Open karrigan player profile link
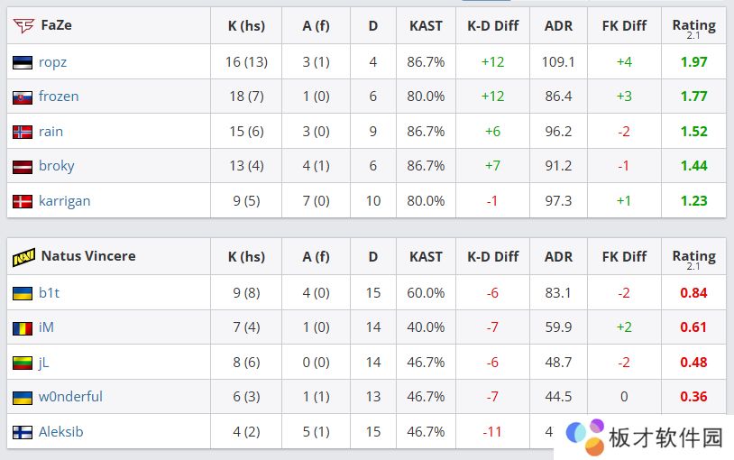This screenshot has width=734, height=460. pyautogui.click(x=64, y=200)
